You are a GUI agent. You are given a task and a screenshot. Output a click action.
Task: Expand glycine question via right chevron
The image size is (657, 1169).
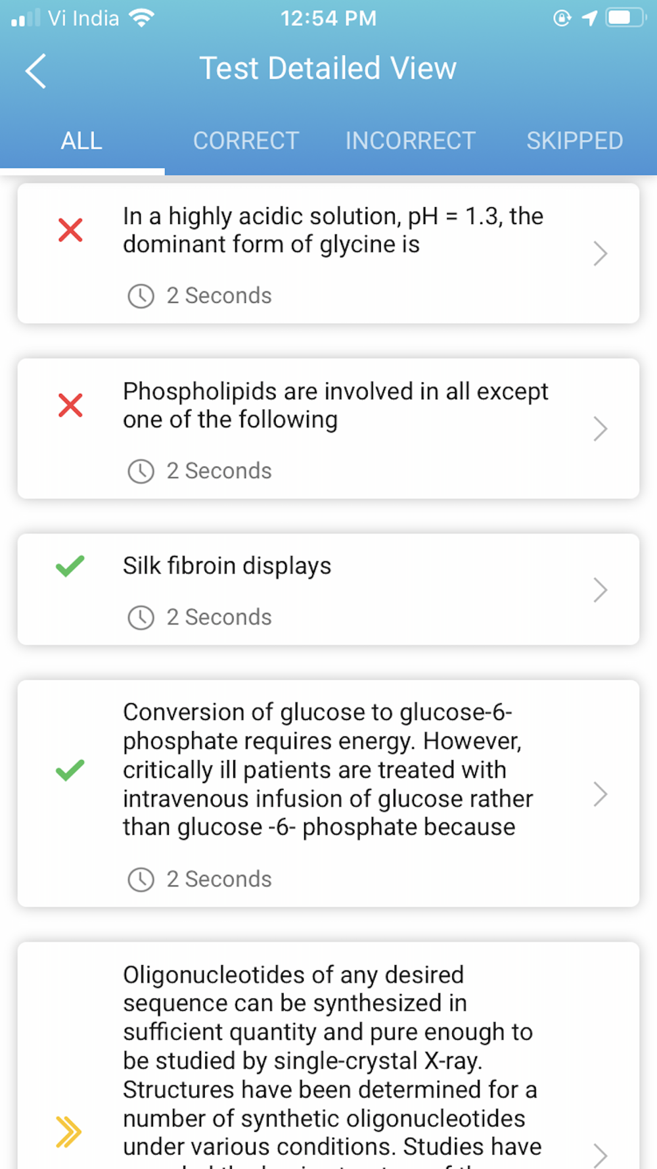(x=600, y=253)
